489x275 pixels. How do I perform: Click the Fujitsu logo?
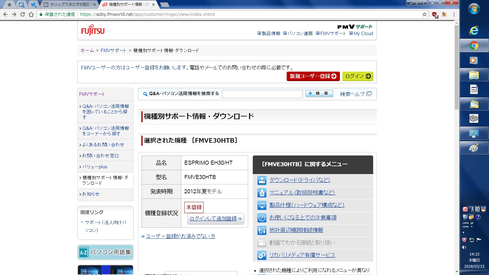click(x=93, y=30)
